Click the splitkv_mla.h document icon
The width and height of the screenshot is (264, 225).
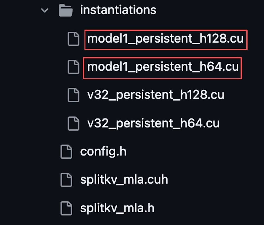66,208
